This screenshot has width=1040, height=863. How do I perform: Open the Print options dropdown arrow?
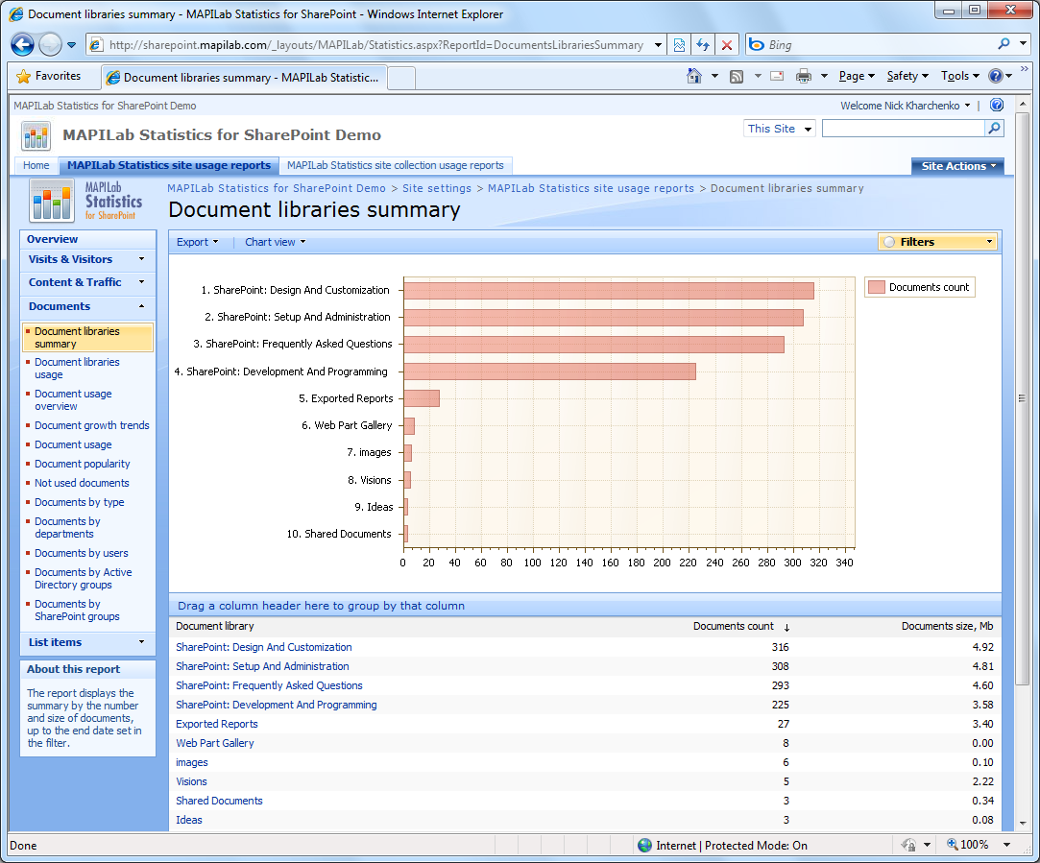tap(824, 76)
